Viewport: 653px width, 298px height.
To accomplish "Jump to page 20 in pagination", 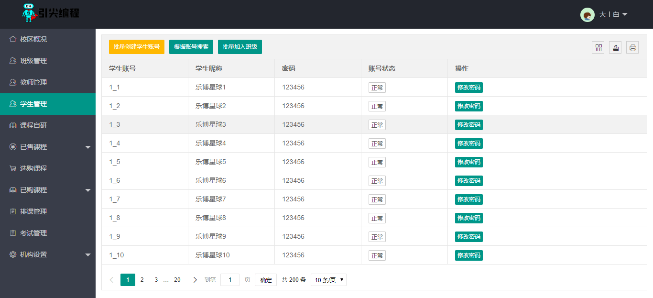I will [x=177, y=280].
